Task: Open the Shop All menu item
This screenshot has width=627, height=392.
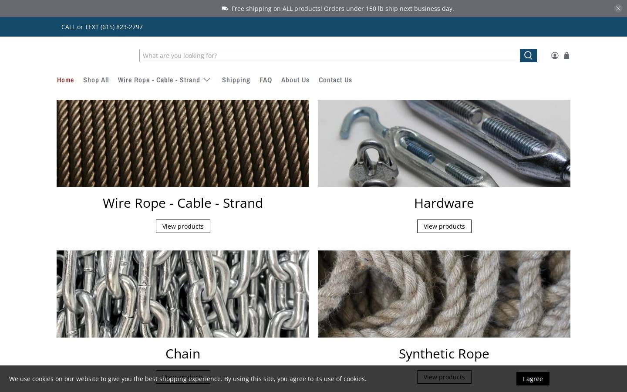Action: pyautogui.click(x=96, y=80)
